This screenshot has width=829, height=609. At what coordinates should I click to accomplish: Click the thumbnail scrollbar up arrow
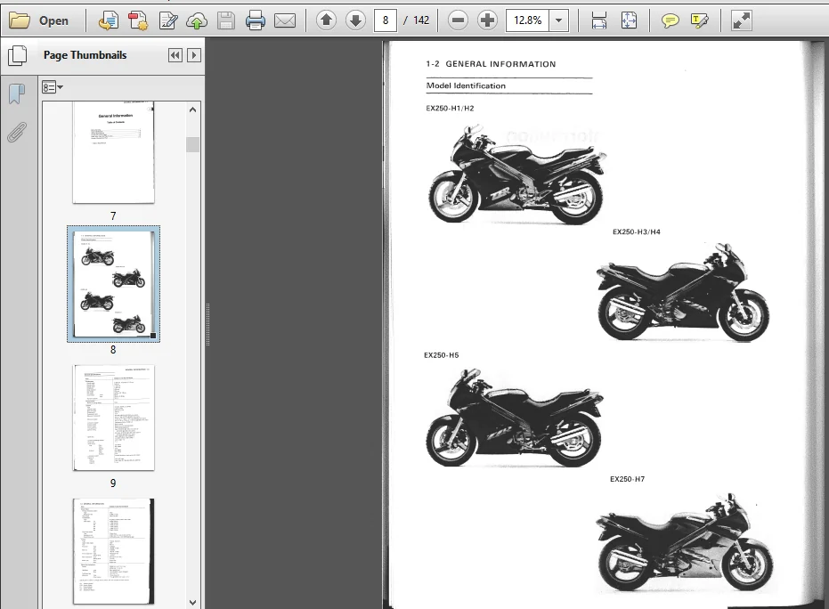coord(193,110)
